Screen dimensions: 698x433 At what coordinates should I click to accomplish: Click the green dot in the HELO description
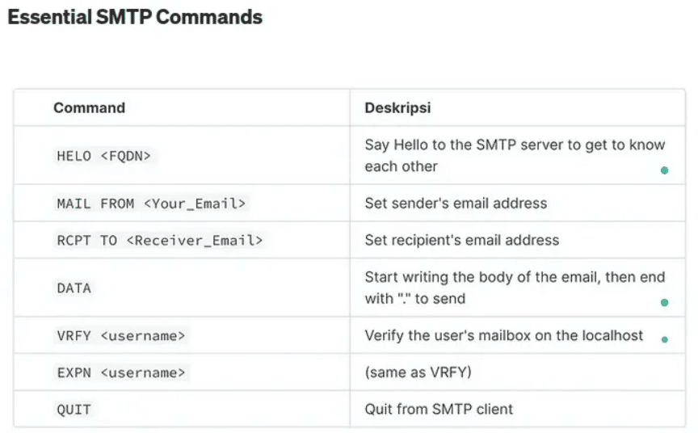(664, 170)
